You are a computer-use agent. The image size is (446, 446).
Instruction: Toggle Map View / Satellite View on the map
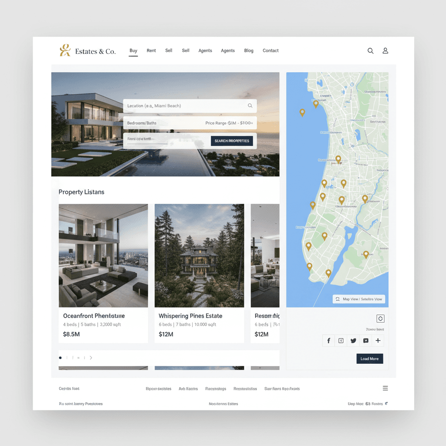coord(359,299)
